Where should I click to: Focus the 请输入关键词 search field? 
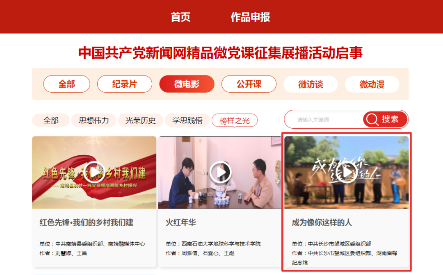[x=324, y=119]
